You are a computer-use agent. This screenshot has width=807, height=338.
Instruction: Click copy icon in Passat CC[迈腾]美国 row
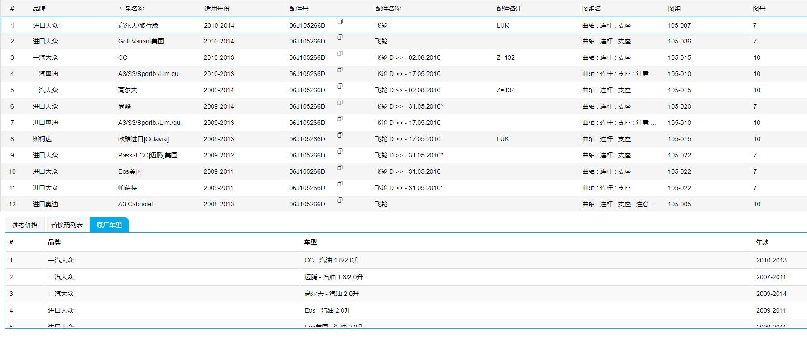click(x=340, y=152)
